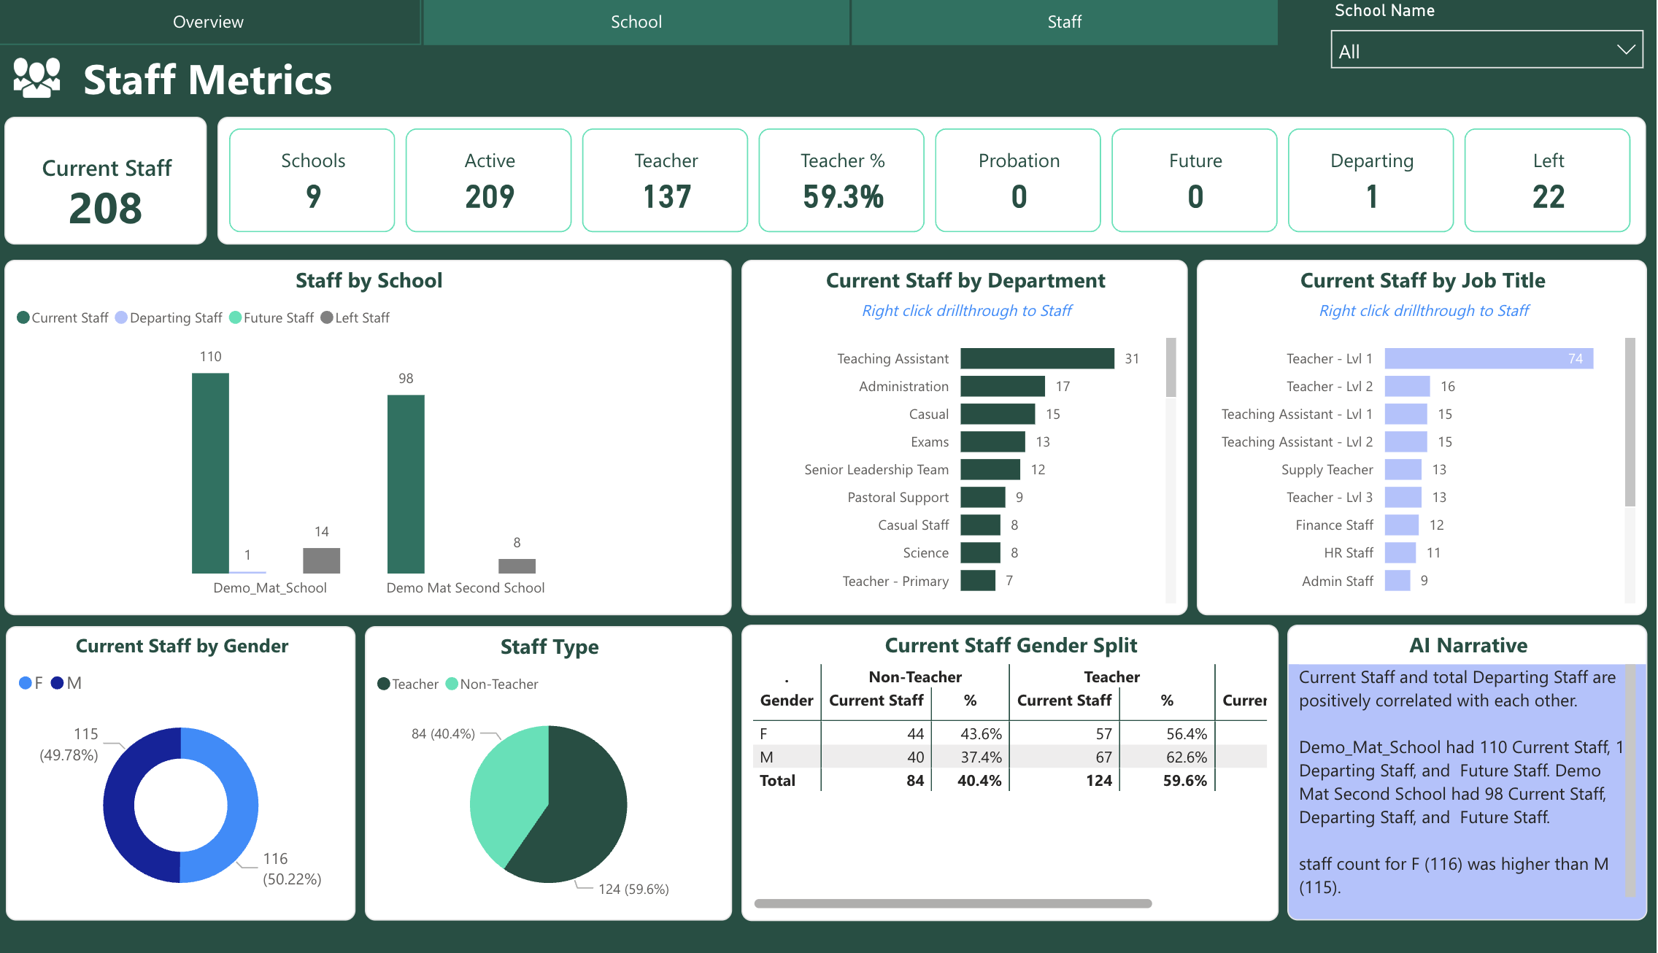This screenshot has width=1658, height=953.
Task: Click the staff people icon beside title
Action: coord(36,78)
